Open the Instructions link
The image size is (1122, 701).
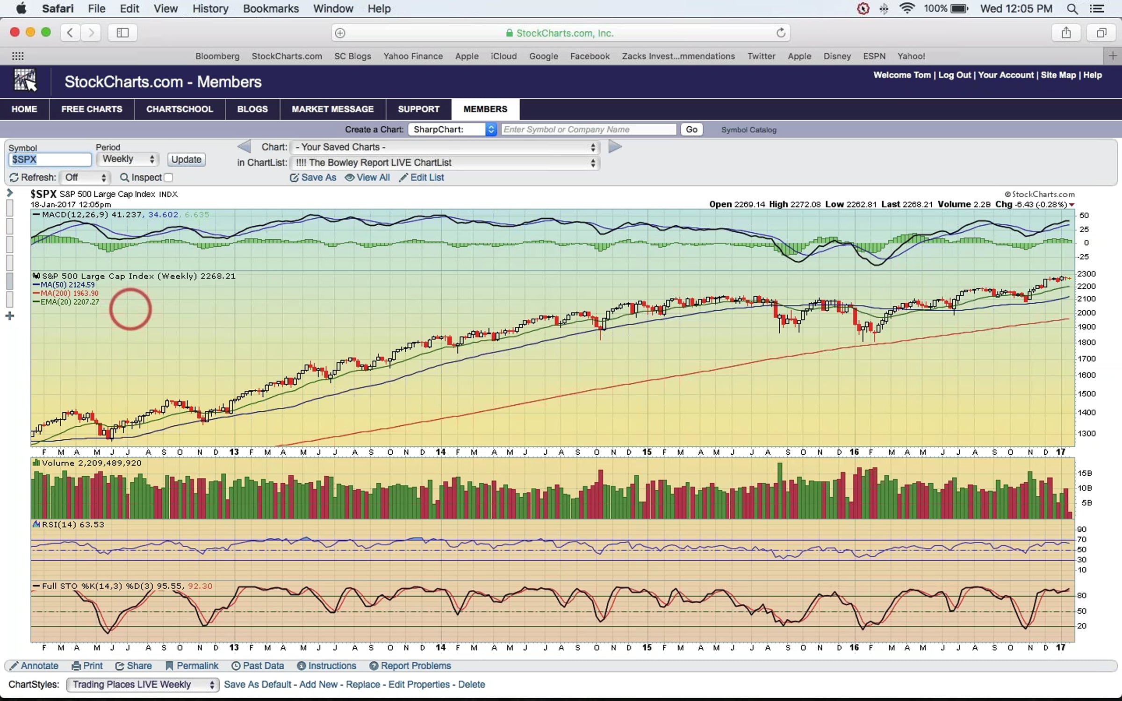[x=327, y=666]
